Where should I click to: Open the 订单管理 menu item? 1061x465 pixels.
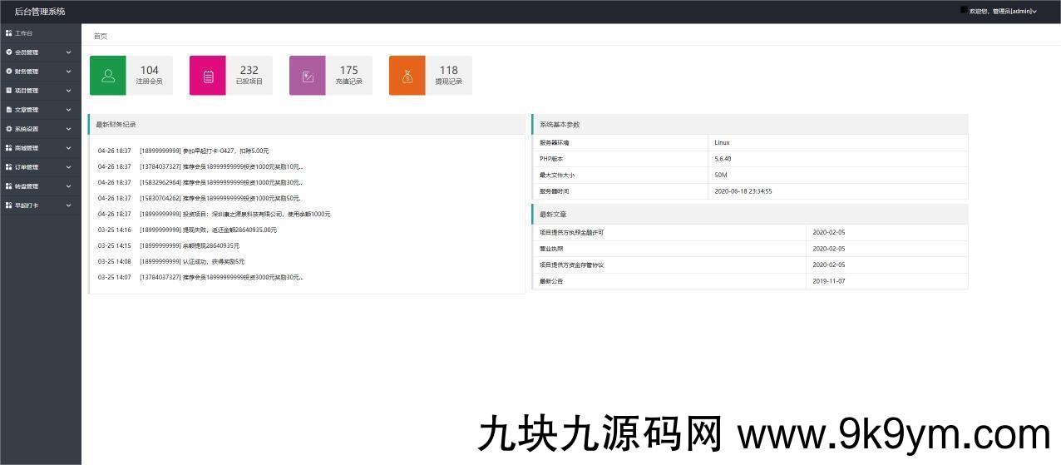pos(27,167)
